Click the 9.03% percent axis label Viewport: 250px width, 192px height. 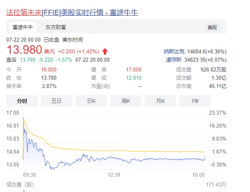click(219, 139)
